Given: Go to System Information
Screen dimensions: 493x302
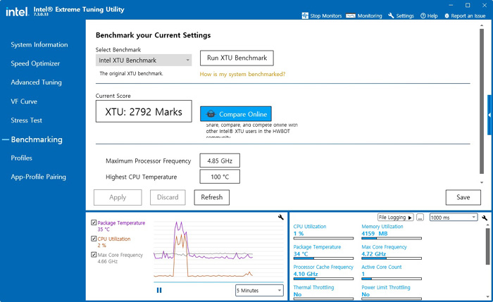Looking at the screenshot, I should [x=39, y=44].
